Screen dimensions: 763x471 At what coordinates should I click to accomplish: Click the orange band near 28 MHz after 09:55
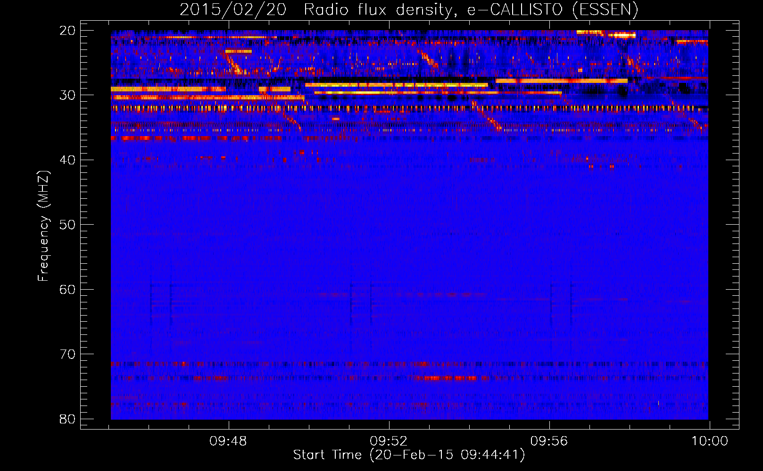(x=561, y=81)
